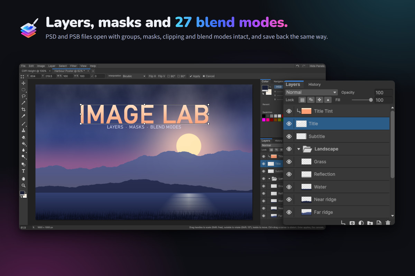This screenshot has width=415, height=276.
Task: Click the trash icon in enlarged Layers panel
Action: click(388, 223)
